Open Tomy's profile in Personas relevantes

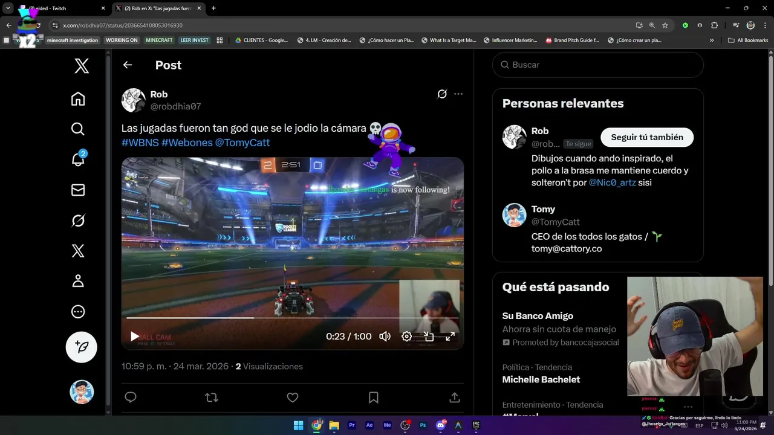click(x=543, y=209)
